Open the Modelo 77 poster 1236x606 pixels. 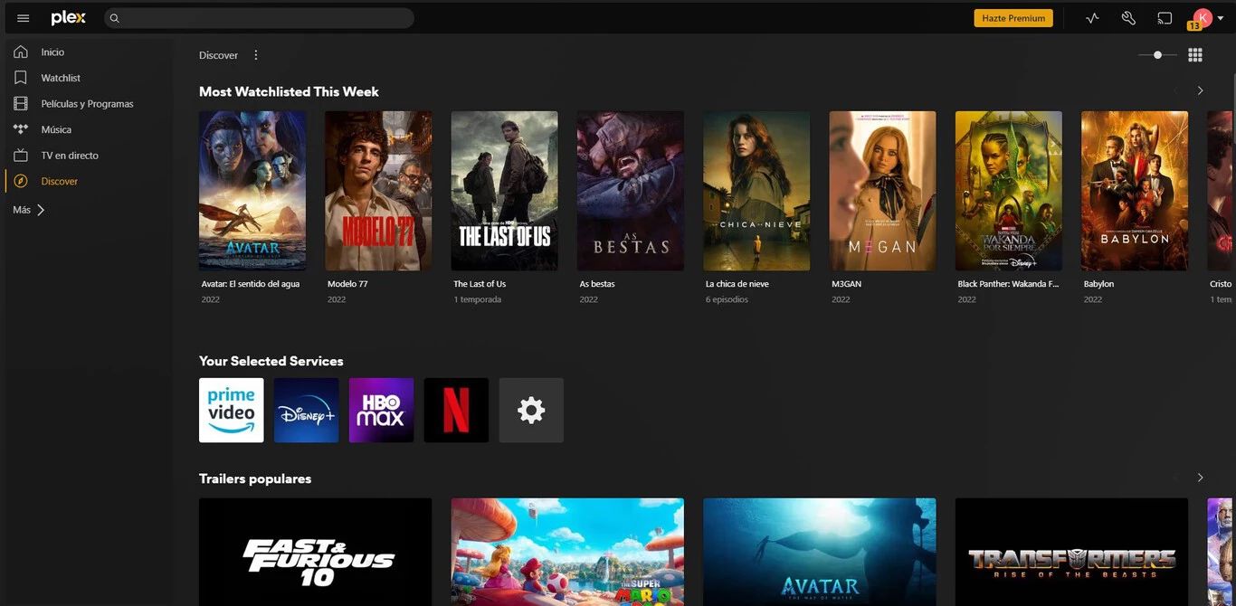click(x=378, y=191)
